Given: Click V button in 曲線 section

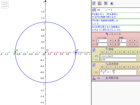Looking at the screenshot, I should click(119, 52).
